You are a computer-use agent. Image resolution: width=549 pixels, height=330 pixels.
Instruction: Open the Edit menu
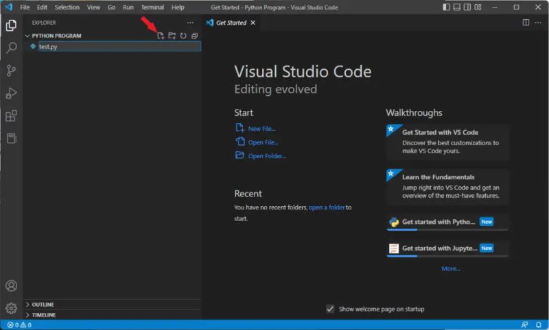[x=42, y=8]
